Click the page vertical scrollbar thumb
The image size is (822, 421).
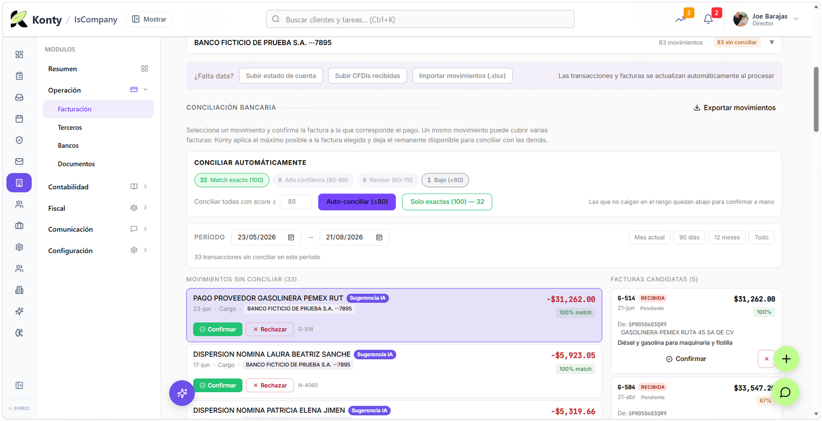(x=816, y=100)
